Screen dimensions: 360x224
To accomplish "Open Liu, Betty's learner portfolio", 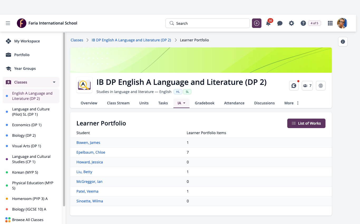I will click(84, 172).
